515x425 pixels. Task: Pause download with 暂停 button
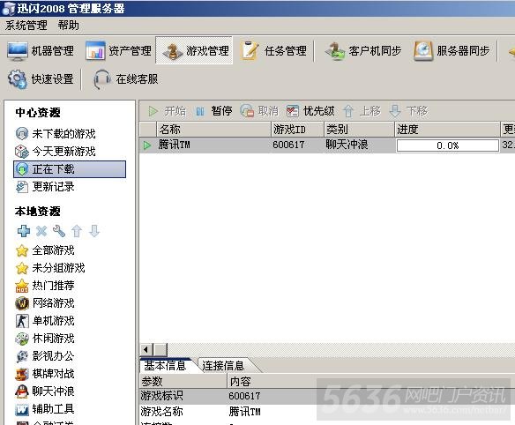click(213, 111)
